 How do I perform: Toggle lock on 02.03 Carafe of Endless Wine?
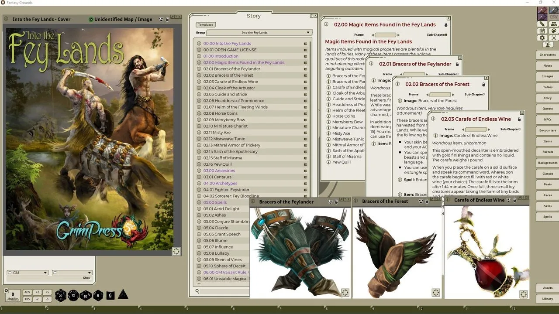point(519,119)
